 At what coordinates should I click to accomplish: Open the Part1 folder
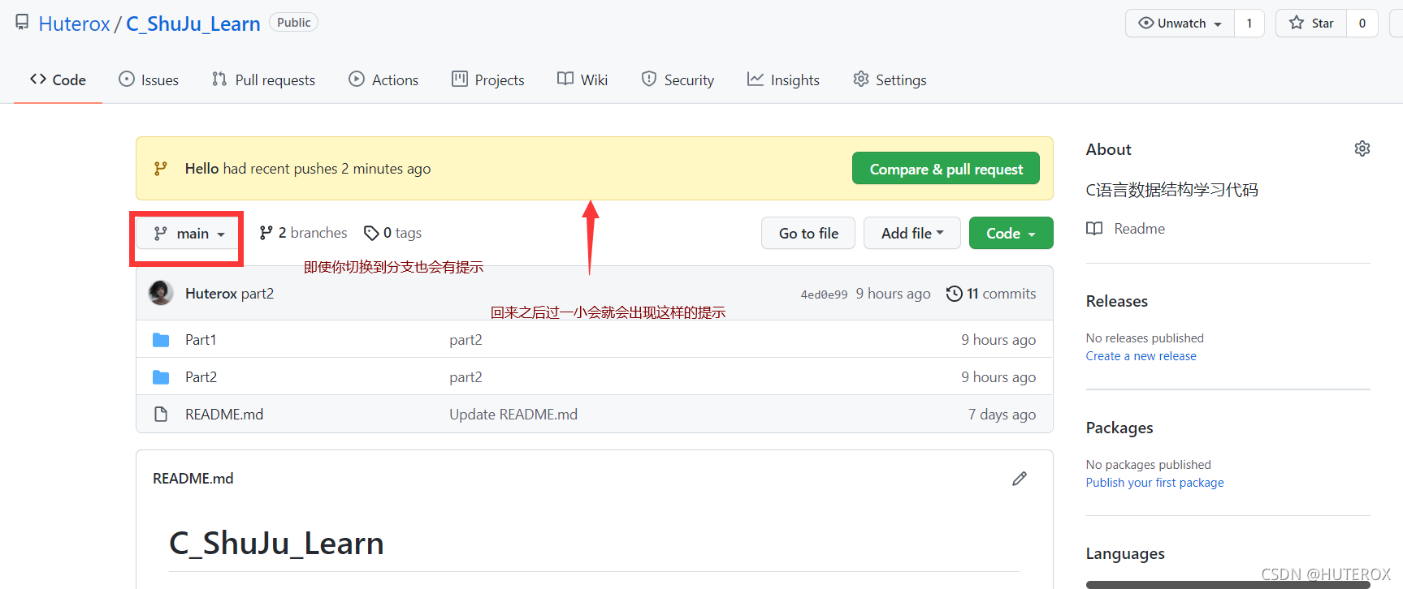201,340
